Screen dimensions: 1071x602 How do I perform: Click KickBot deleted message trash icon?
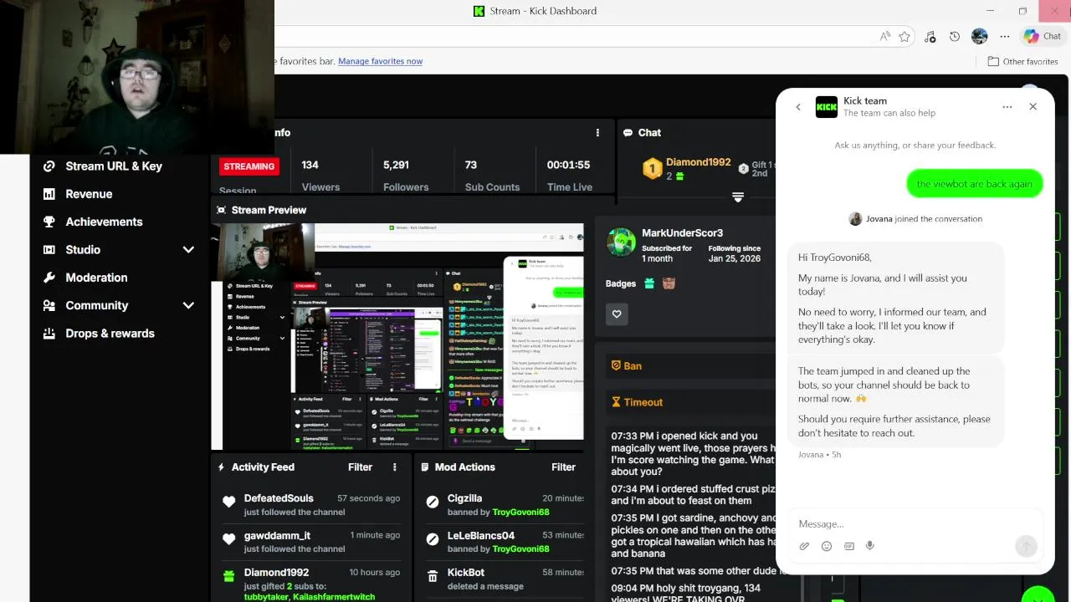pyautogui.click(x=433, y=576)
